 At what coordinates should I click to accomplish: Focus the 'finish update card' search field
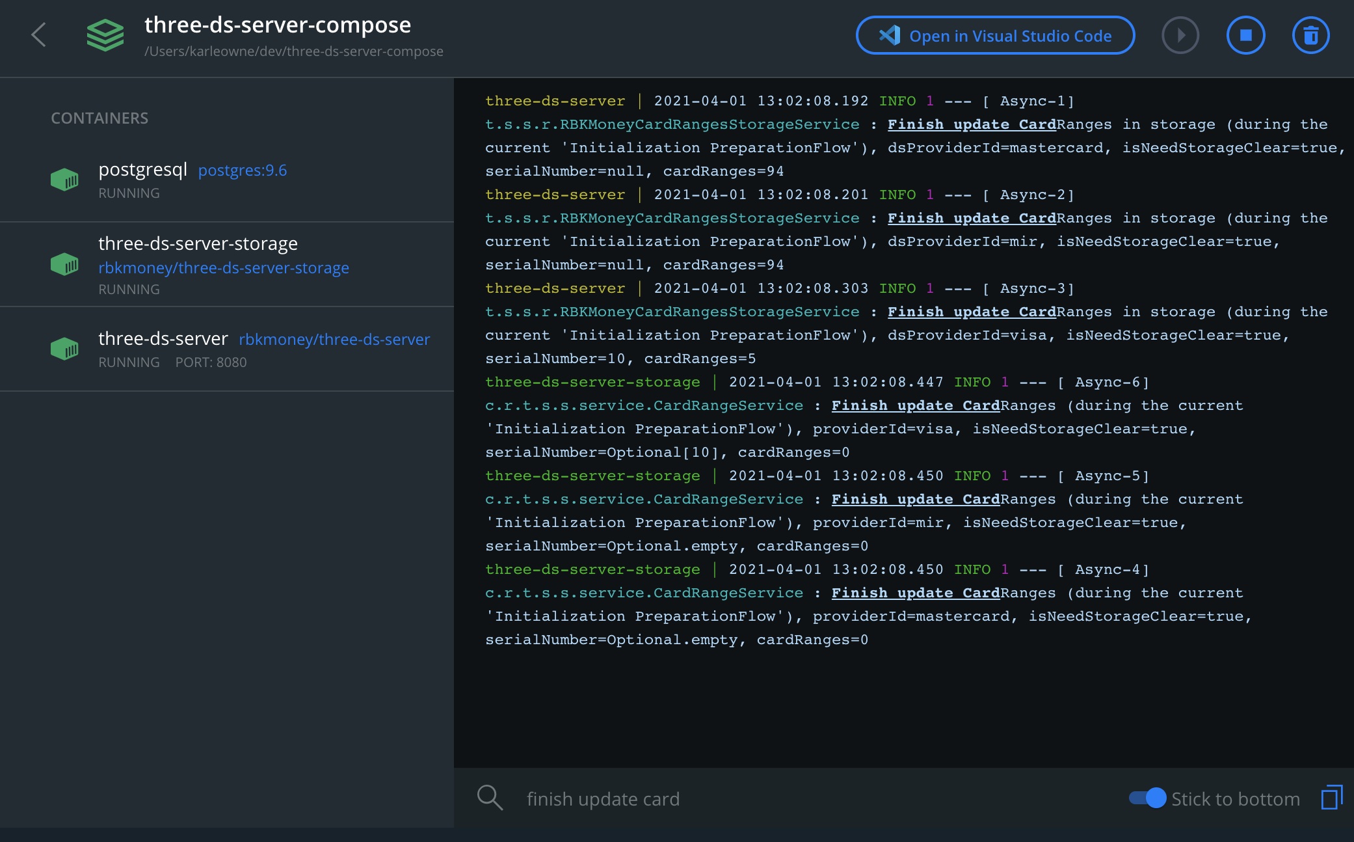(x=819, y=799)
